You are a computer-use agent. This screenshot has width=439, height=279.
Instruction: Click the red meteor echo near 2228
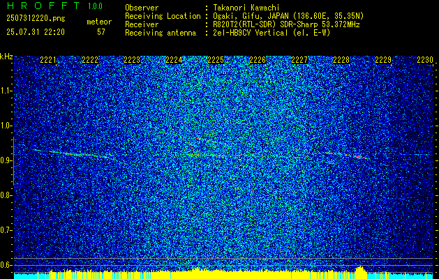(360, 157)
